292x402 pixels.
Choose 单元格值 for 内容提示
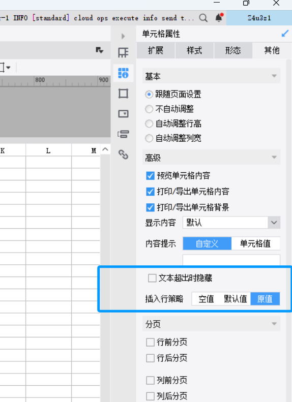click(255, 243)
